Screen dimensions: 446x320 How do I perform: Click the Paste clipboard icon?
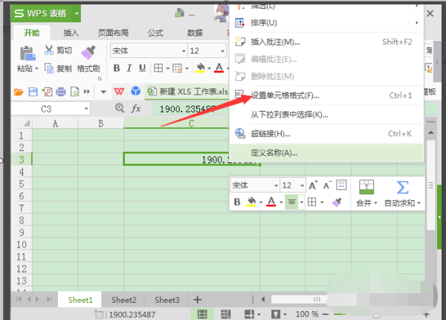pyautogui.click(x=28, y=54)
